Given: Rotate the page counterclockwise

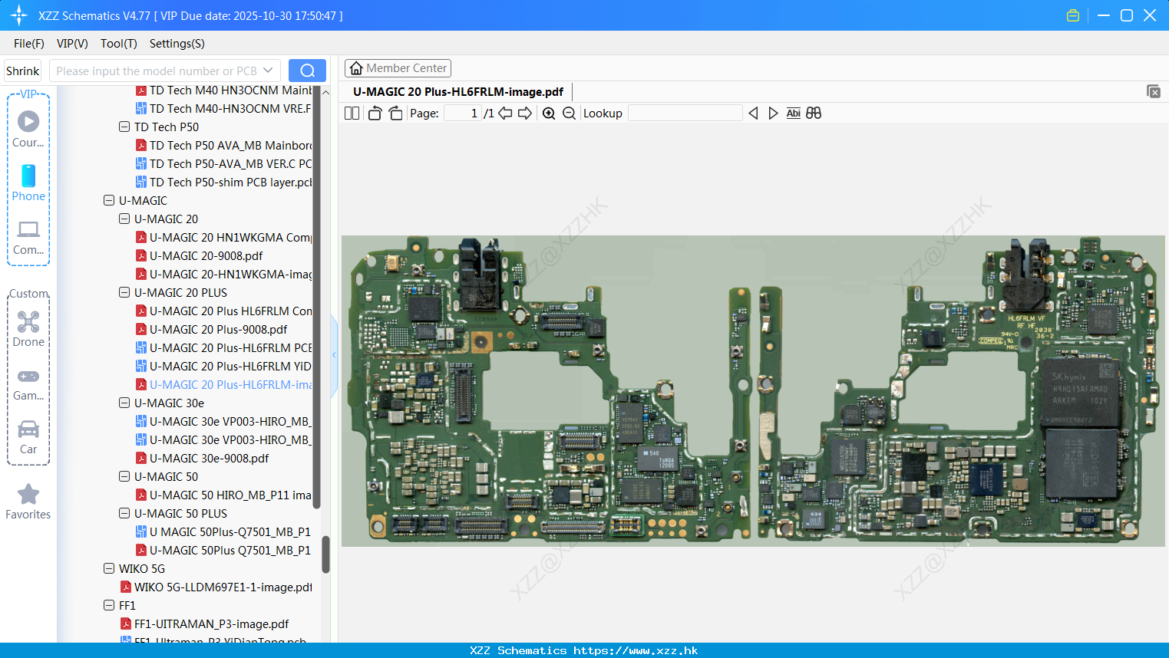Looking at the screenshot, I should tap(375, 114).
